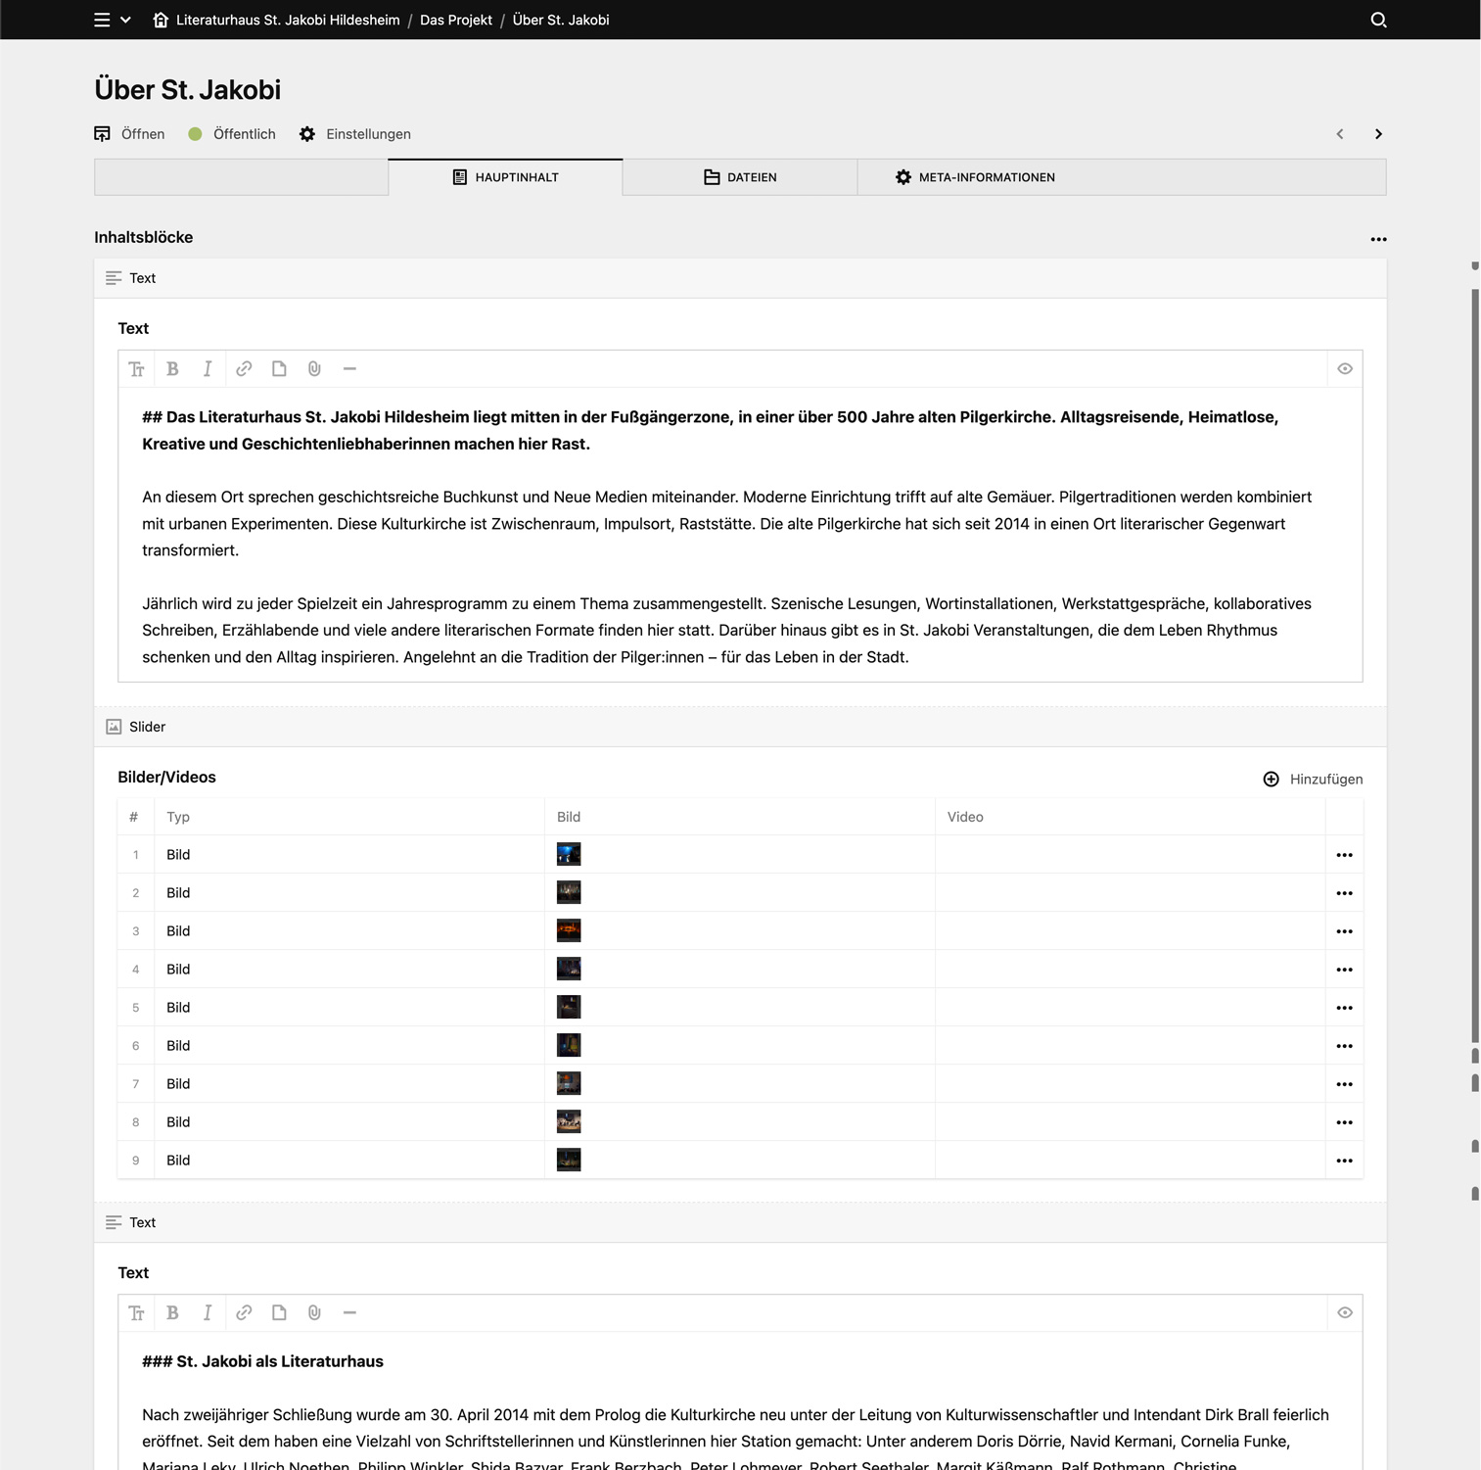The height and width of the screenshot is (1470, 1481).
Task: Apply italic in second text editor
Action: (x=208, y=1313)
